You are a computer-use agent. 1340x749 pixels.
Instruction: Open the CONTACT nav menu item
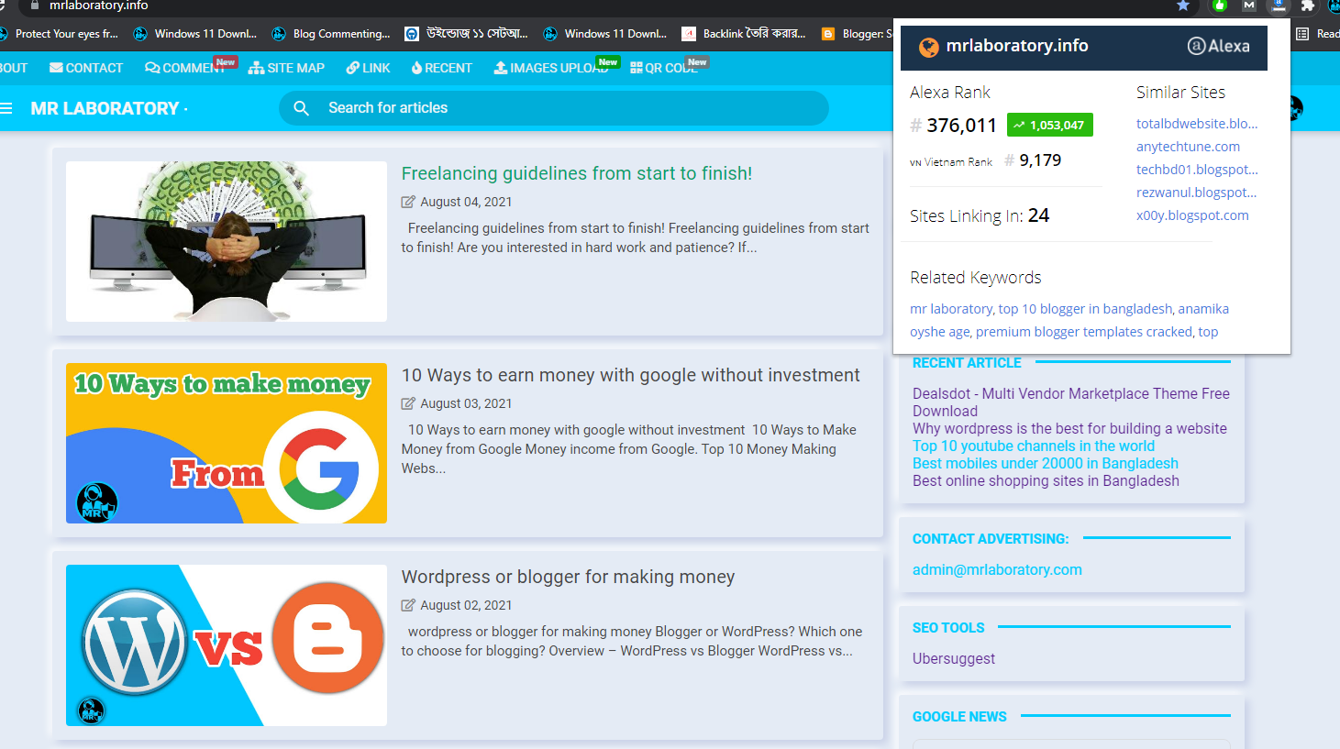click(86, 68)
